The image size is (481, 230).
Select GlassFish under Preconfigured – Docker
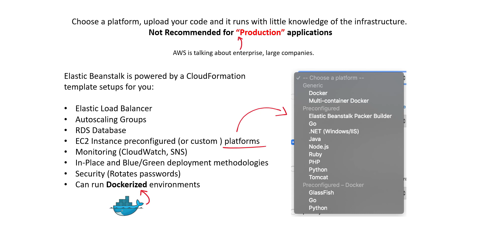coord(321,193)
